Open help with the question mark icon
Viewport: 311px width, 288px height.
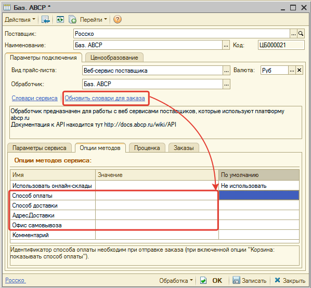pyautogui.click(x=118, y=19)
